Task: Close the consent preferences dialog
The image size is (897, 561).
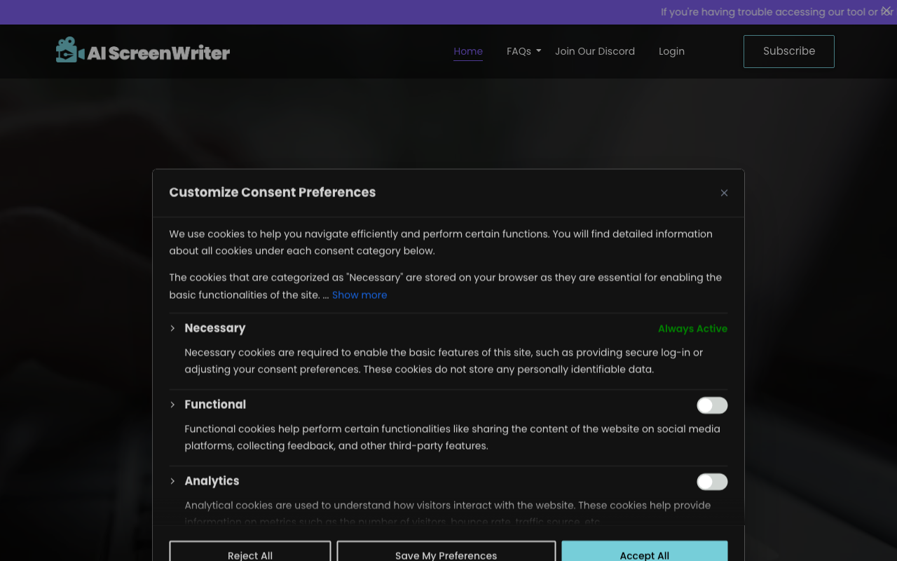Action: click(x=724, y=193)
